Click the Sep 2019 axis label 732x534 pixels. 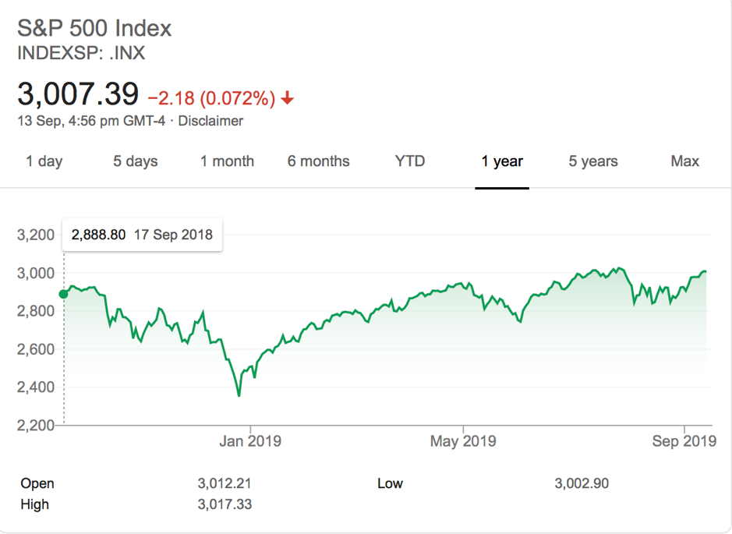pyautogui.click(x=684, y=441)
